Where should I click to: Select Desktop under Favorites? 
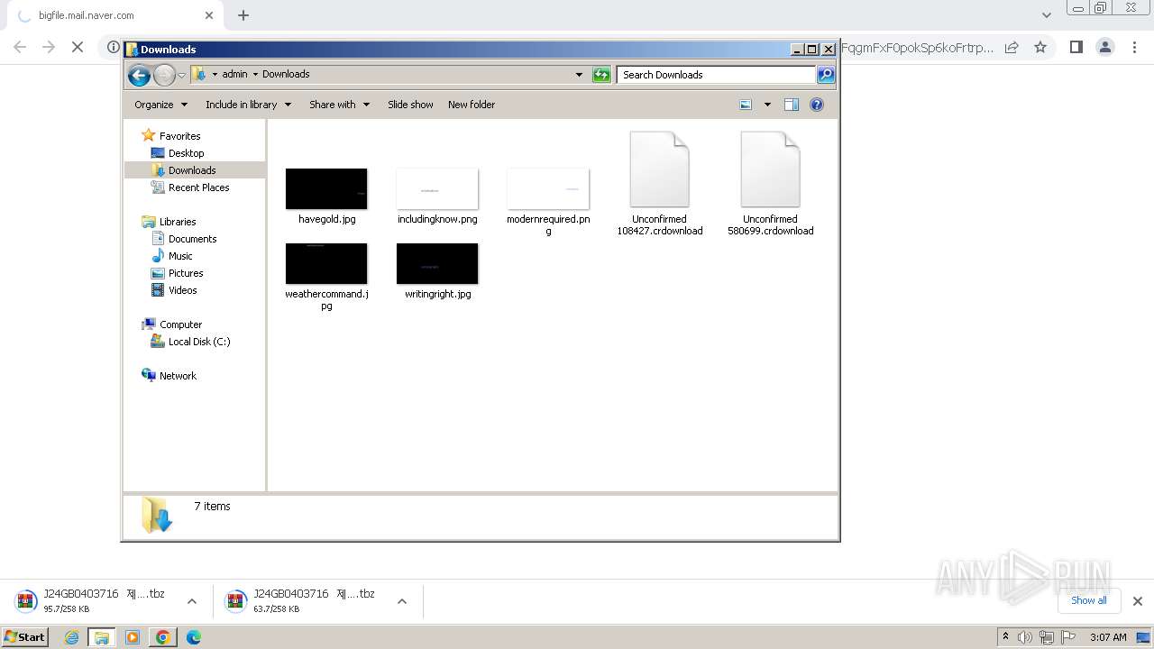pos(186,153)
